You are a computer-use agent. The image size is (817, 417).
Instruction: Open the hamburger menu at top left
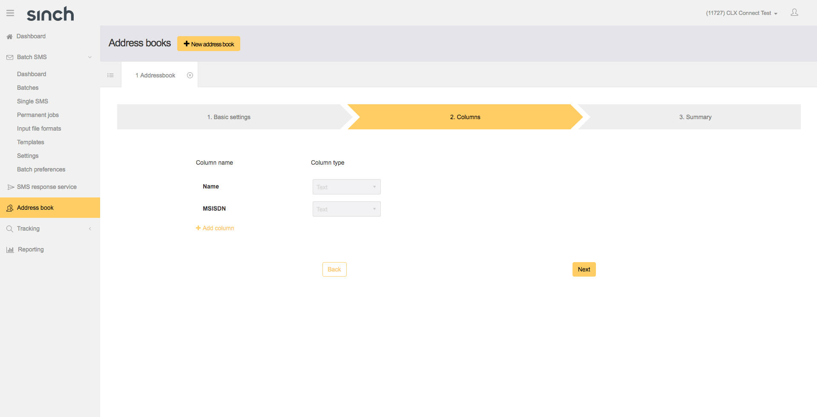10,13
